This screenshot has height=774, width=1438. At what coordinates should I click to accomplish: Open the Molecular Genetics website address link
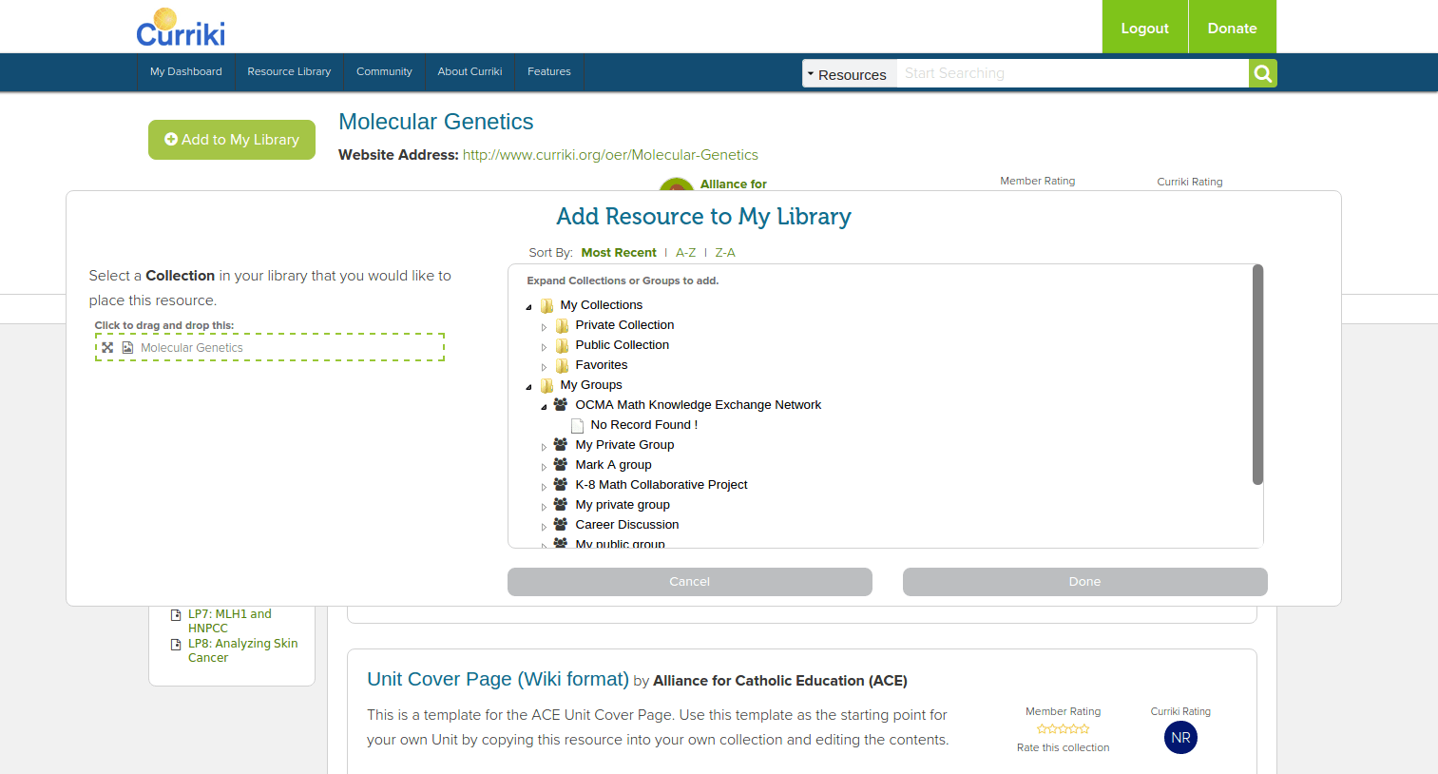click(x=610, y=155)
